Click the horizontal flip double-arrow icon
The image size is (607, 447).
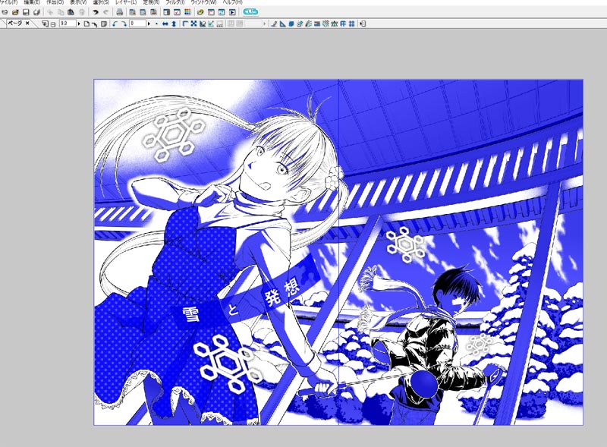(x=165, y=24)
